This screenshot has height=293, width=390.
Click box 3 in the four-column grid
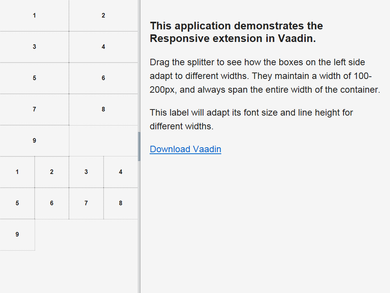coord(86,172)
